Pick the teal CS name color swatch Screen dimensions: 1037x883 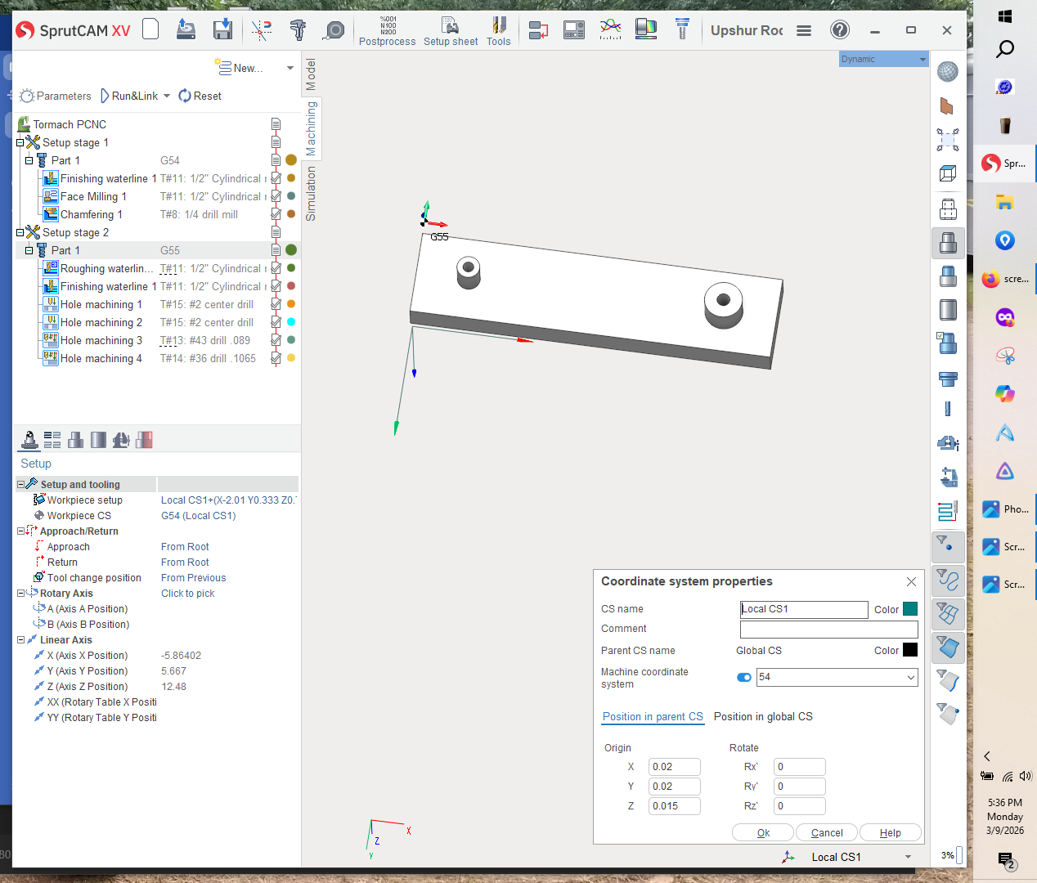(909, 609)
